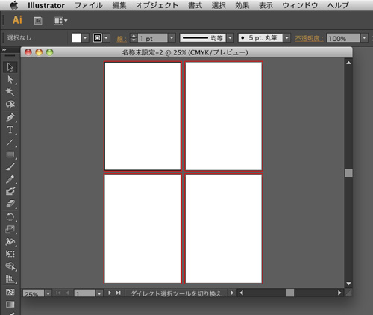Go to the next artboard
373x315 pixels.
(110, 293)
